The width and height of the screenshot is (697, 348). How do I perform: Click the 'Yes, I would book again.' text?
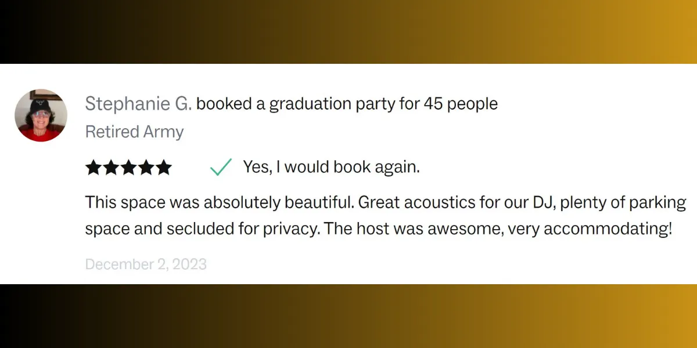[x=331, y=167]
